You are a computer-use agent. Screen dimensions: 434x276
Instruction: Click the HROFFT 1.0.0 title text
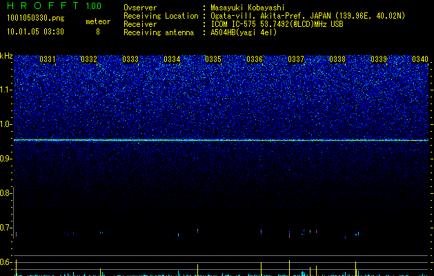point(54,6)
